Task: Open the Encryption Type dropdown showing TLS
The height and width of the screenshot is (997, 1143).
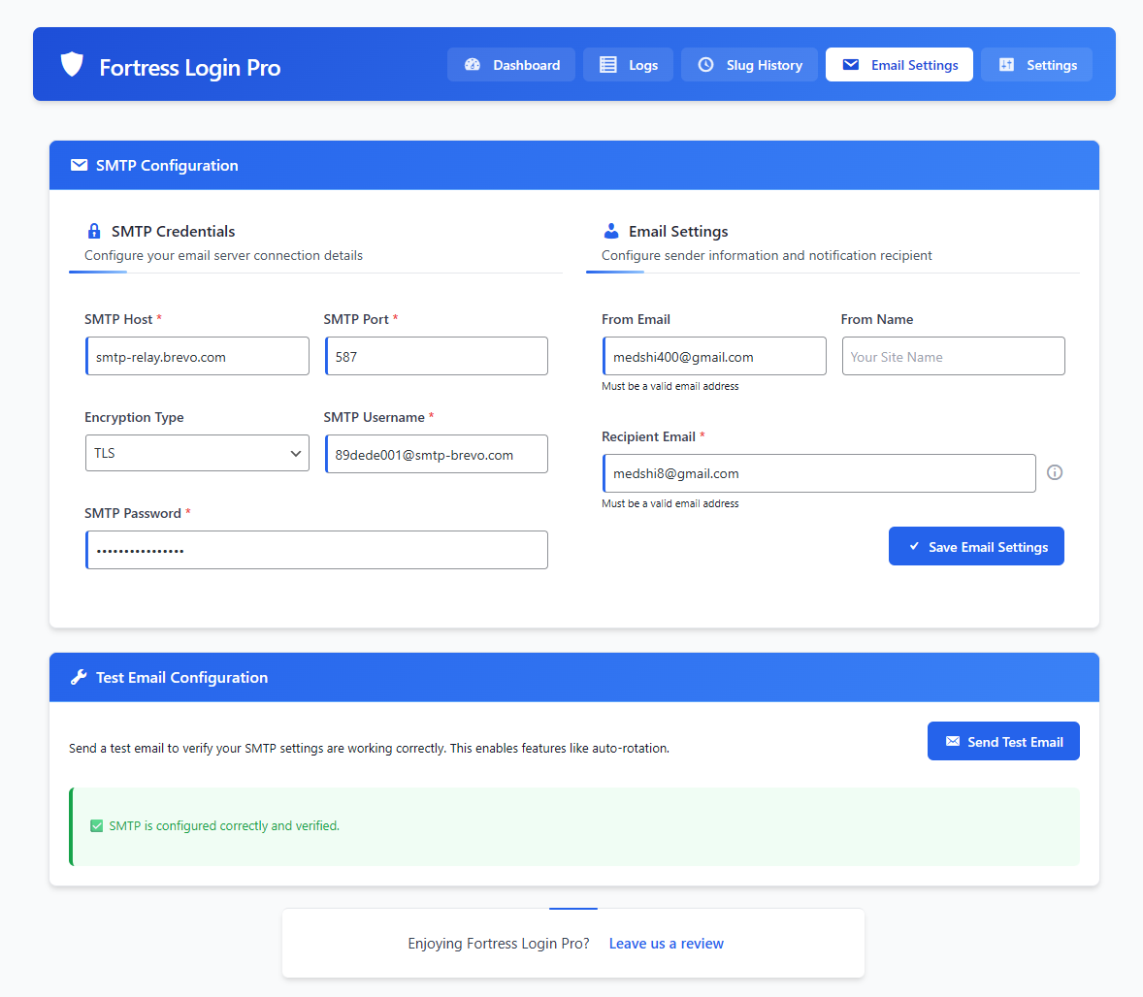Action: [x=197, y=453]
